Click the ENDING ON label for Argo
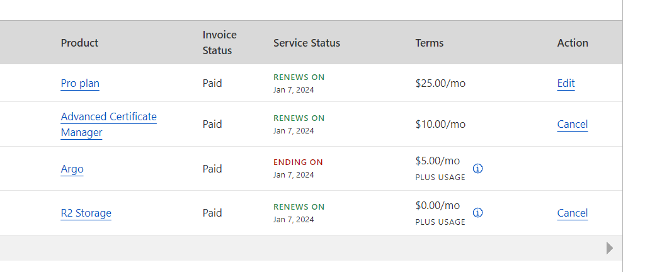Viewport: 645px width, 272px height. point(298,162)
